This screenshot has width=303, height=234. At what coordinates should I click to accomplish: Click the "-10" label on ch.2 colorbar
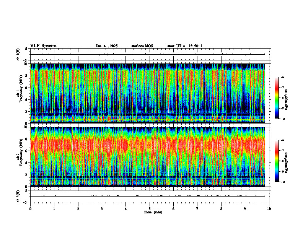coord(283,182)
